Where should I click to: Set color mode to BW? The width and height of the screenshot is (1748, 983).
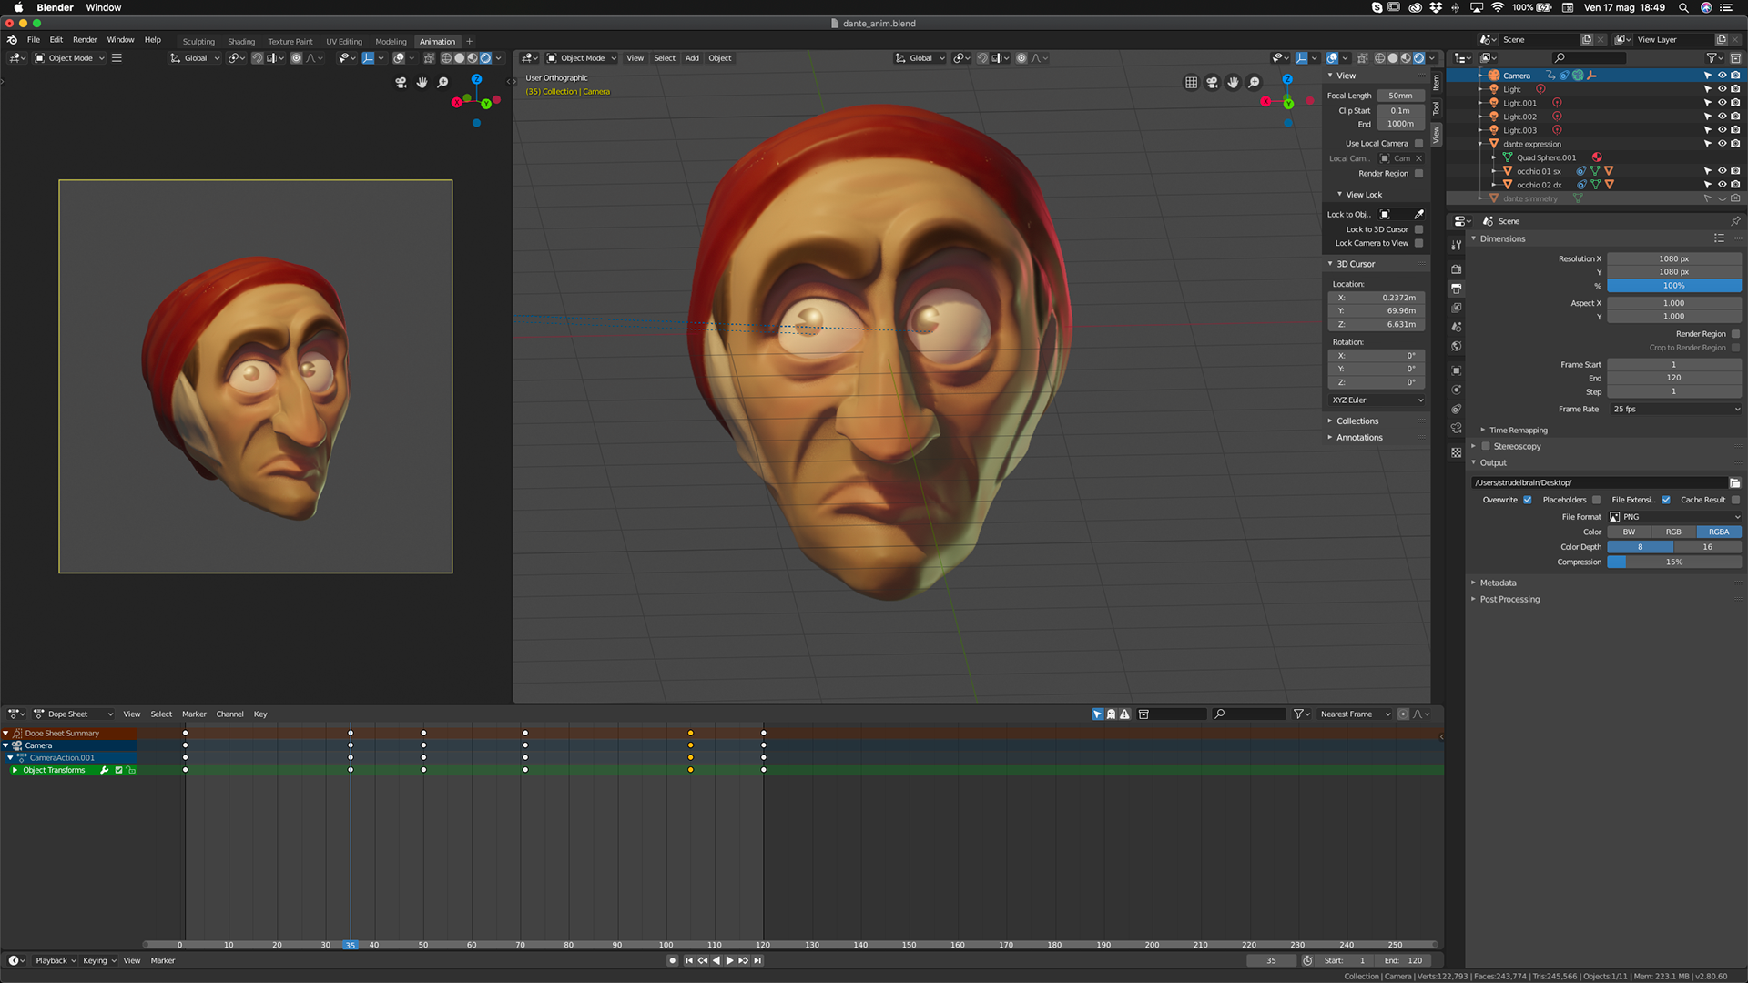pos(1629,532)
